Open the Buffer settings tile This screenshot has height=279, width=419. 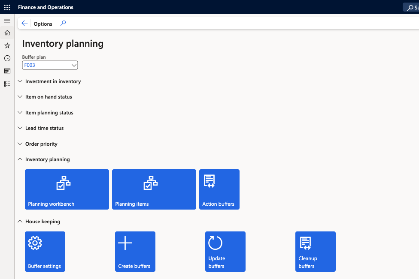click(x=45, y=252)
